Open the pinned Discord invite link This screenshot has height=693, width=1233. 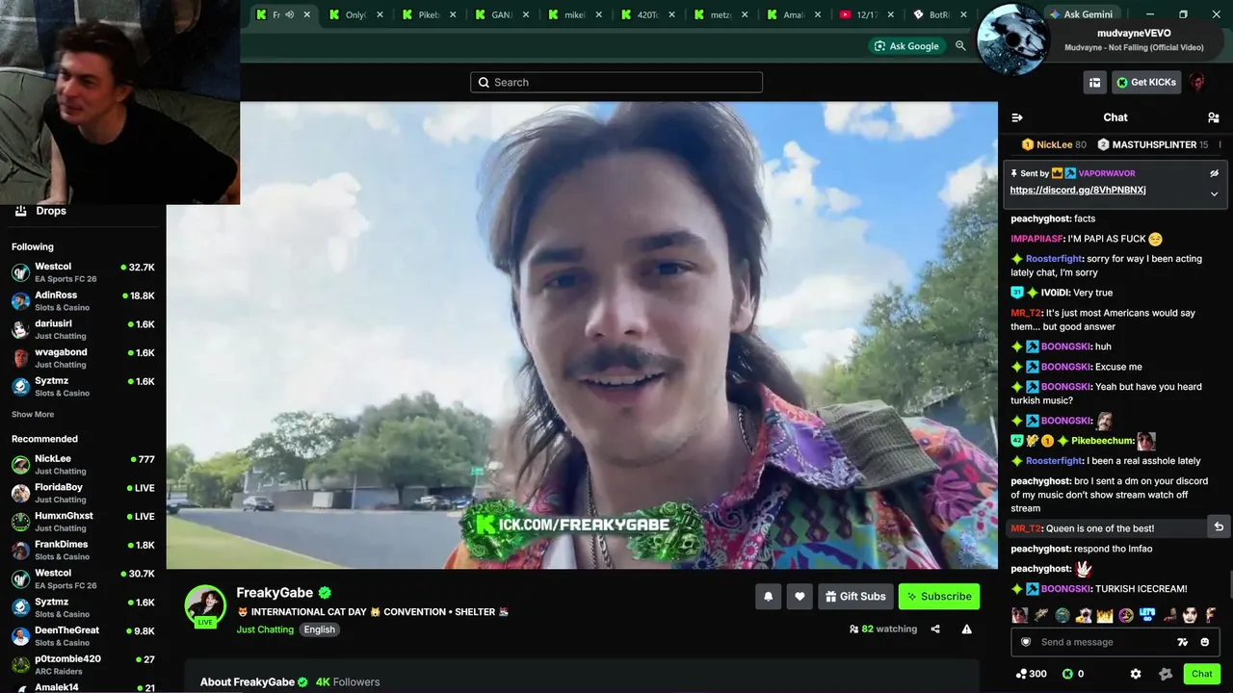1078,191
